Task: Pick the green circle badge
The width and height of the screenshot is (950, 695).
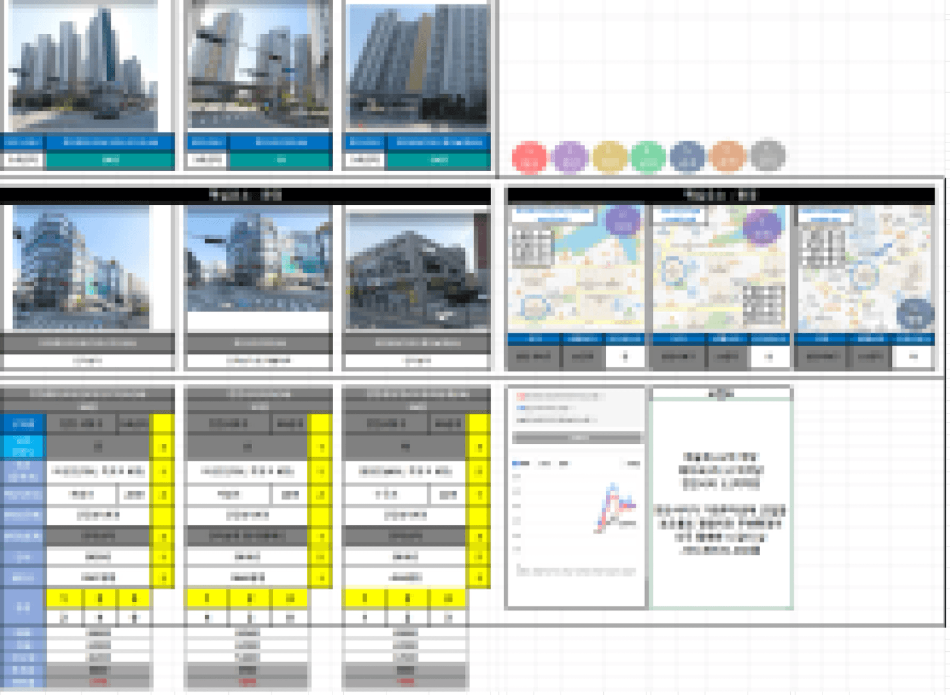Action: [x=649, y=157]
